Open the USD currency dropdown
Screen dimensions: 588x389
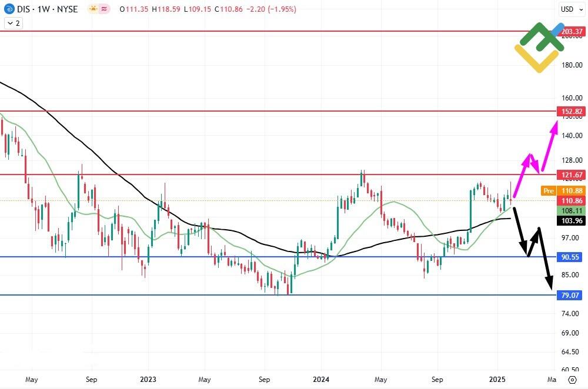tap(572, 9)
